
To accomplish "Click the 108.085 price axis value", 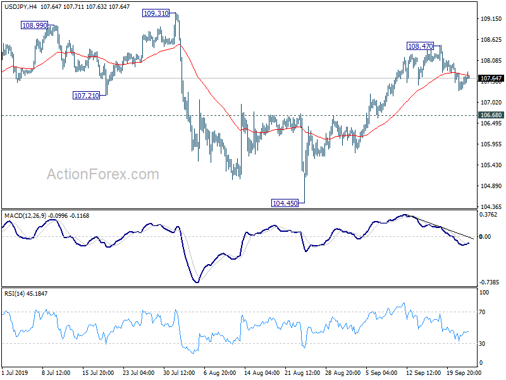I will pos(491,60).
